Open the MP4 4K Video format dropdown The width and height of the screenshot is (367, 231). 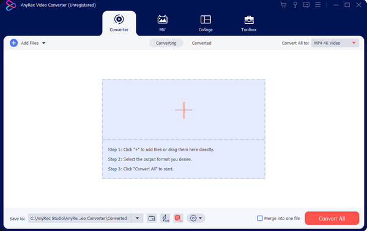click(335, 43)
